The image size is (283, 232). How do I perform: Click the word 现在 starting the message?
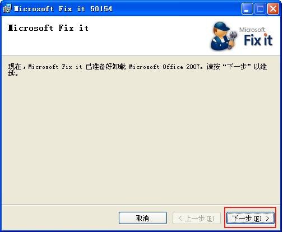15,67
